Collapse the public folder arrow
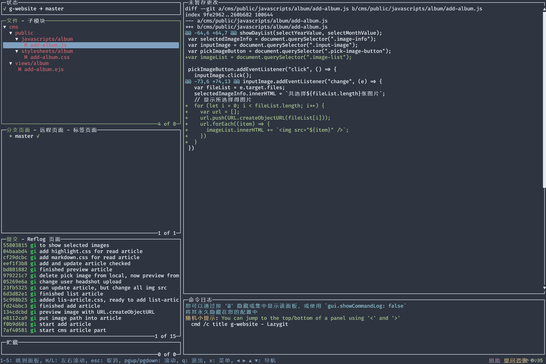 (x=11, y=33)
